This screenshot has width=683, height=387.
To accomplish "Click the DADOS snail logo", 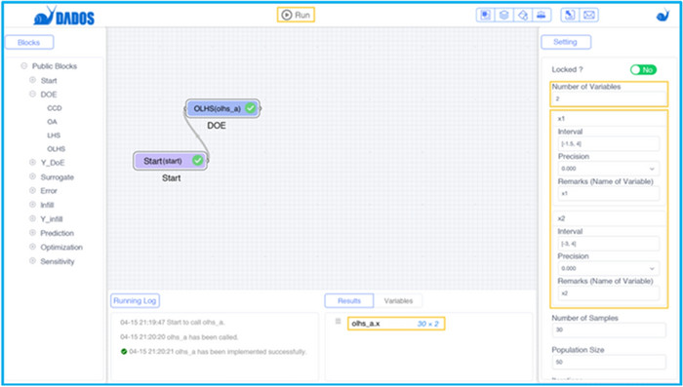I will tap(64, 17).
